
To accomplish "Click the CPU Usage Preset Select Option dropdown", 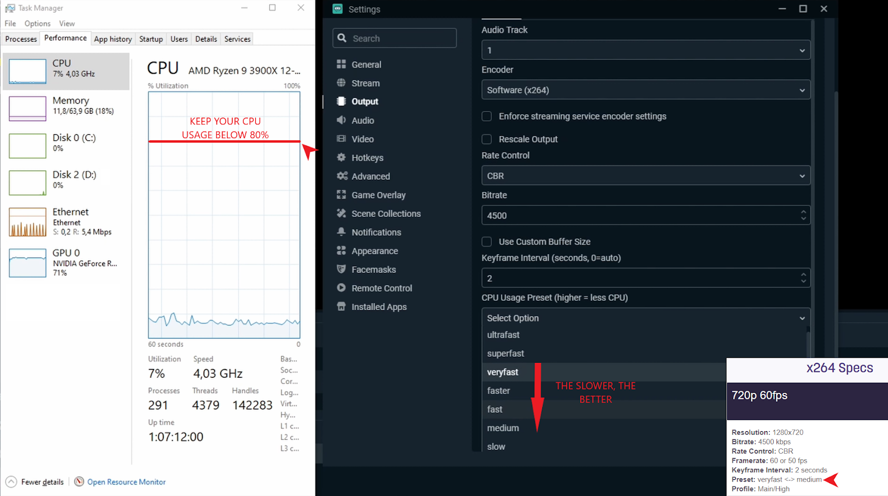I will point(646,318).
